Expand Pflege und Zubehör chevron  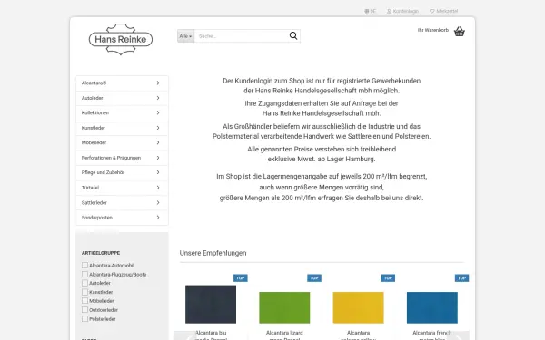click(158, 172)
